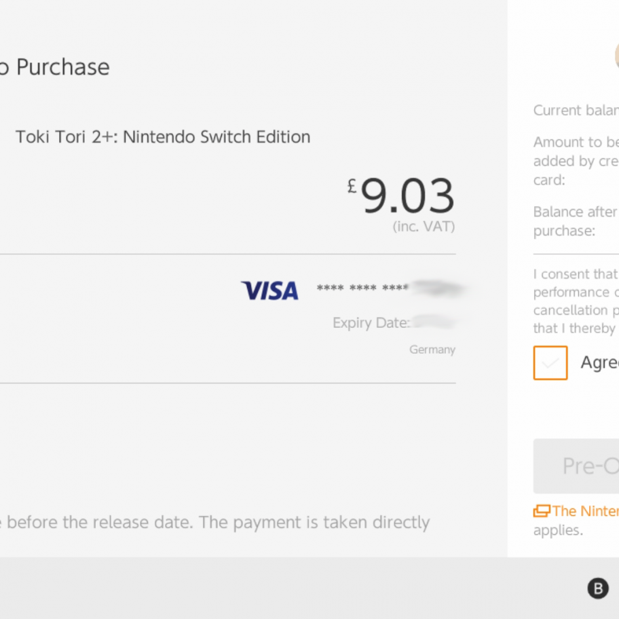Click the greyed Pre-Order button
The height and width of the screenshot is (619, 619).
pos(576,466)
